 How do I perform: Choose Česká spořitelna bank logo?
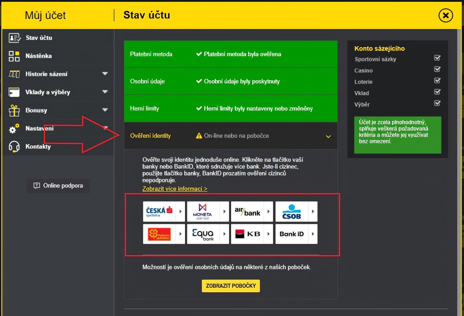point(159,211)
